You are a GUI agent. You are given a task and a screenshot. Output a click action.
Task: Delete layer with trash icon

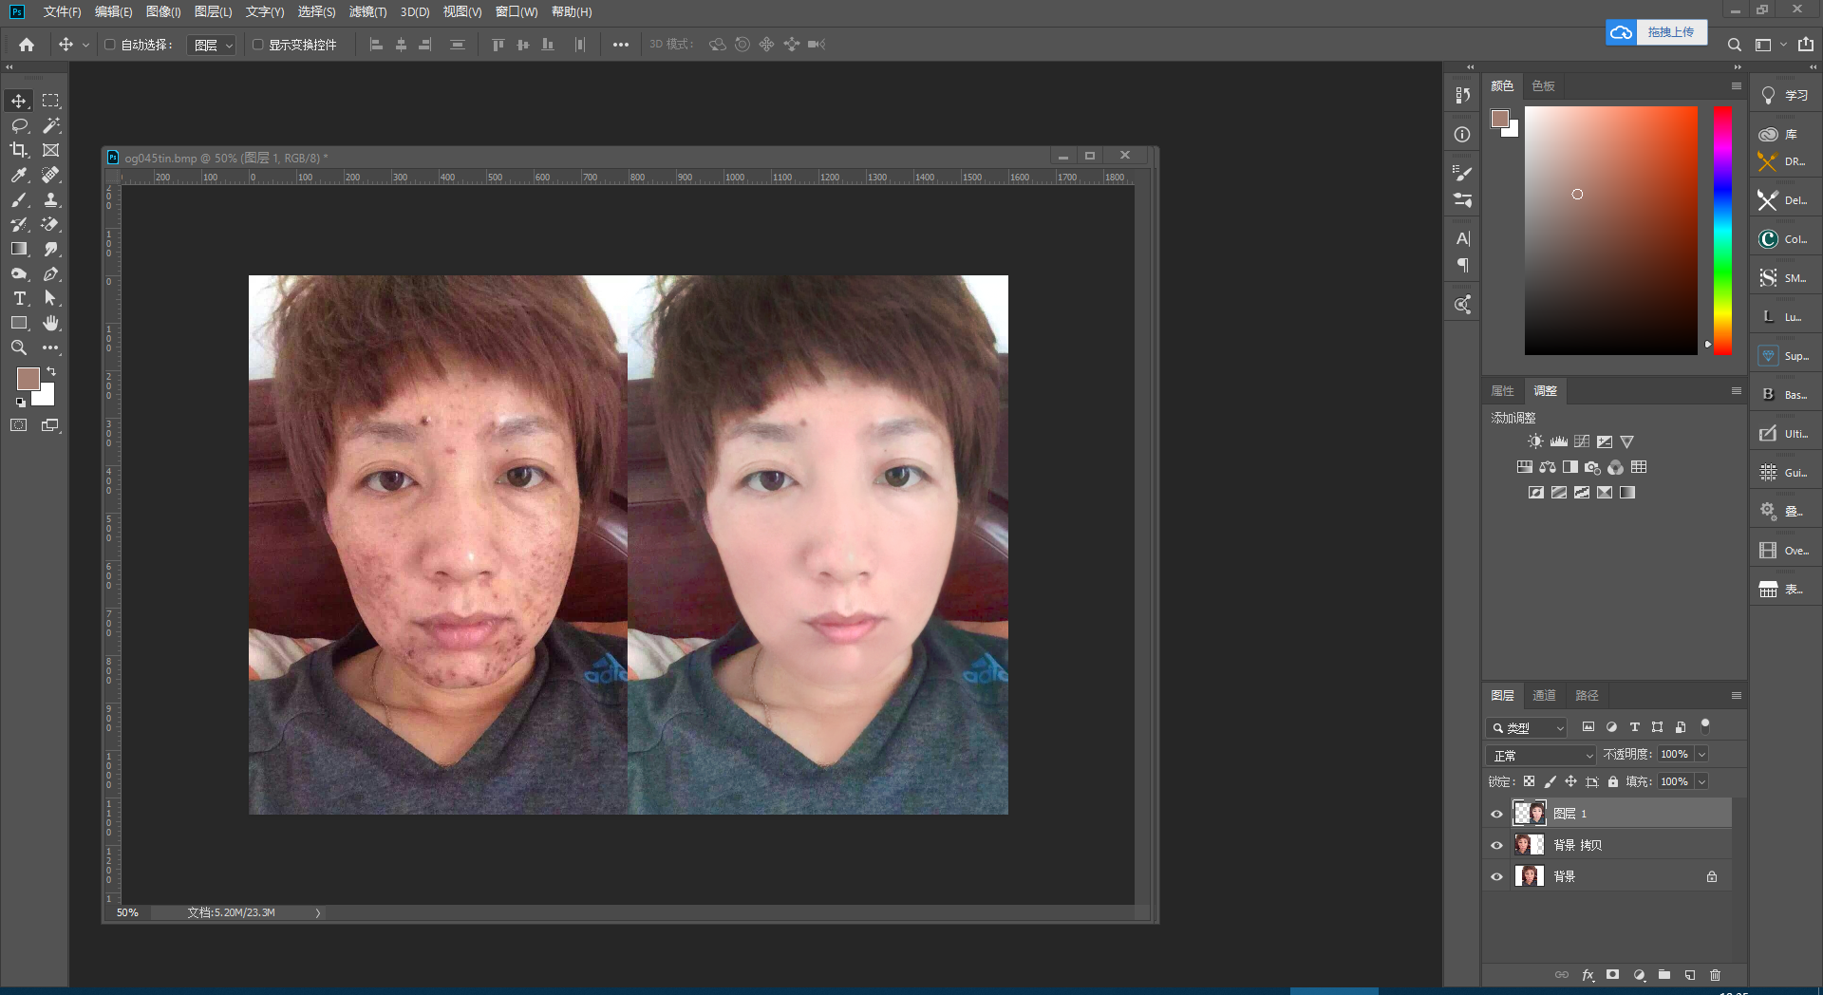tap(1715, 975)
